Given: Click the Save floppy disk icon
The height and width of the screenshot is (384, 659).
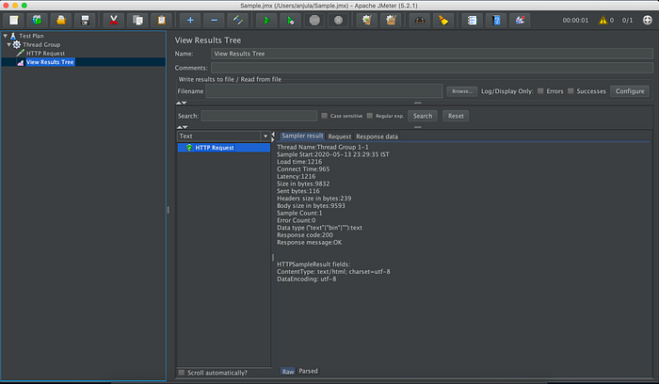Looking at the screenshot, I should 85,20.
